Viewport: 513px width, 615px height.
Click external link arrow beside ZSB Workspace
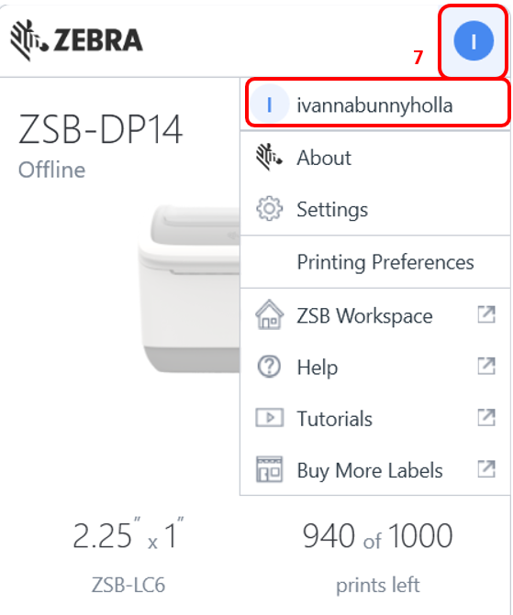click(486, 314)
